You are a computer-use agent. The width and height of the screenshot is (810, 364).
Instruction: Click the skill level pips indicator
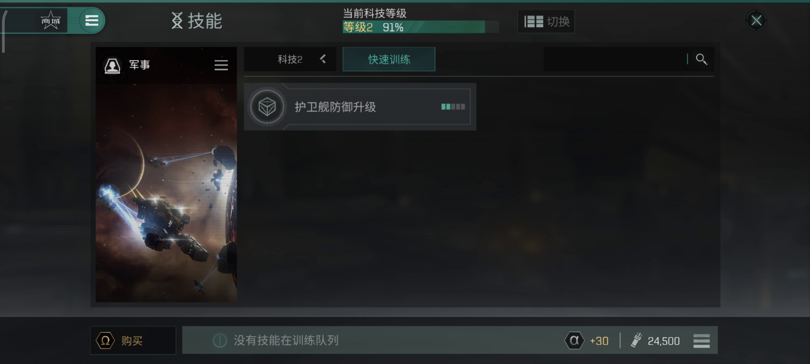click(x=453, y=107)
